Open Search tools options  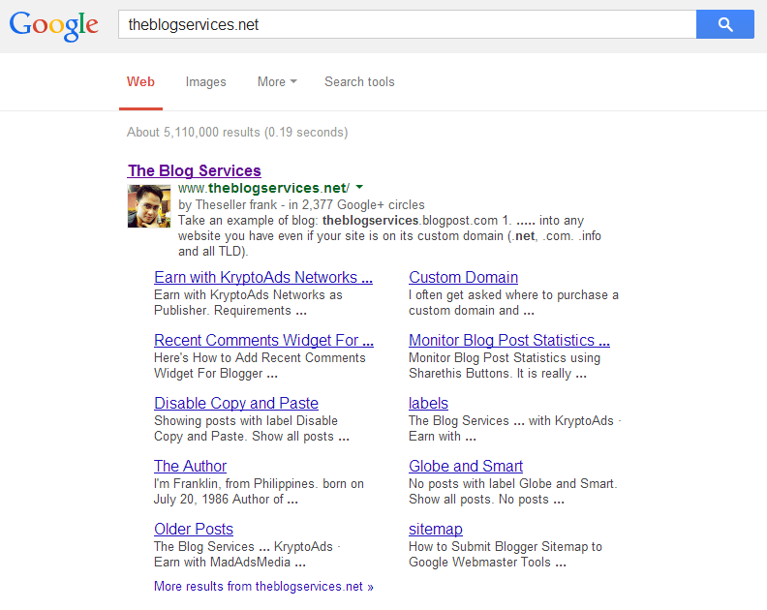pos(359,81)
